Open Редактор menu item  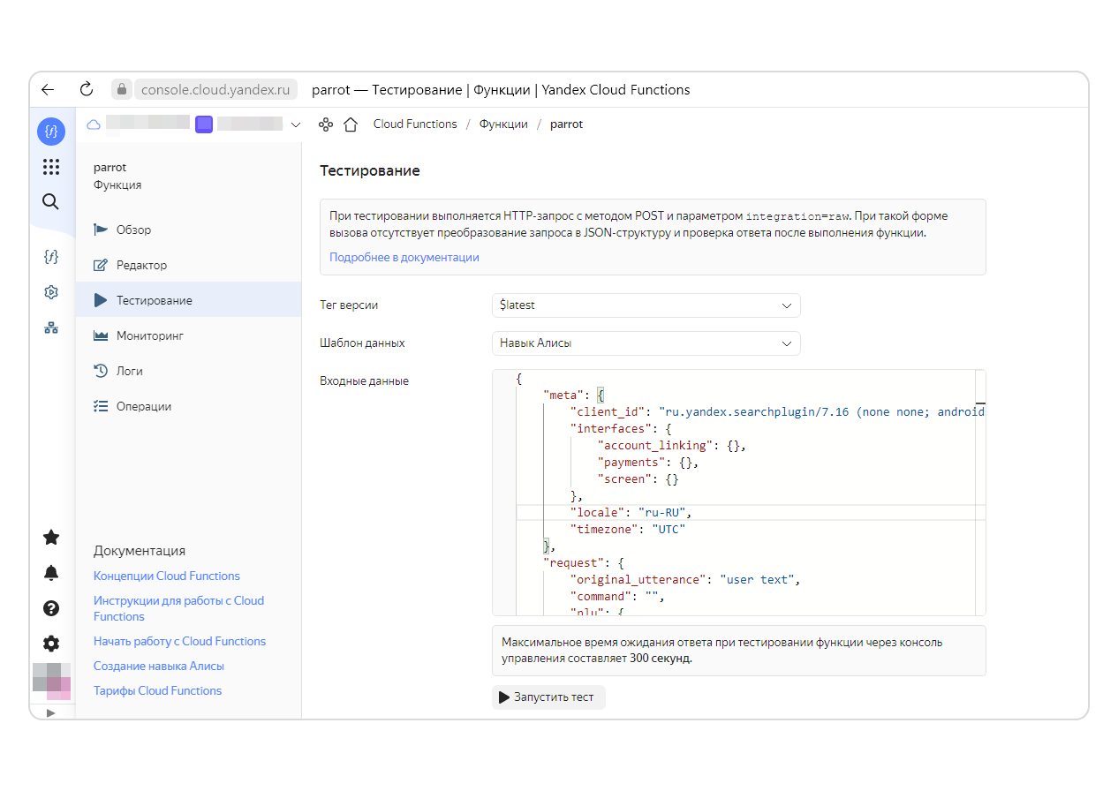[188, 265]
